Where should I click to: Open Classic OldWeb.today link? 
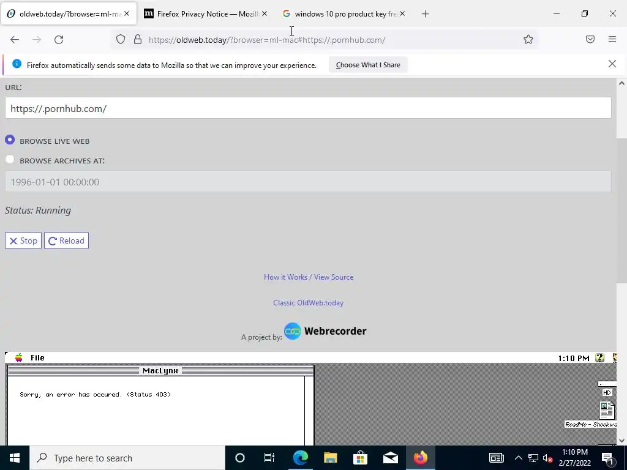point(308,302)
